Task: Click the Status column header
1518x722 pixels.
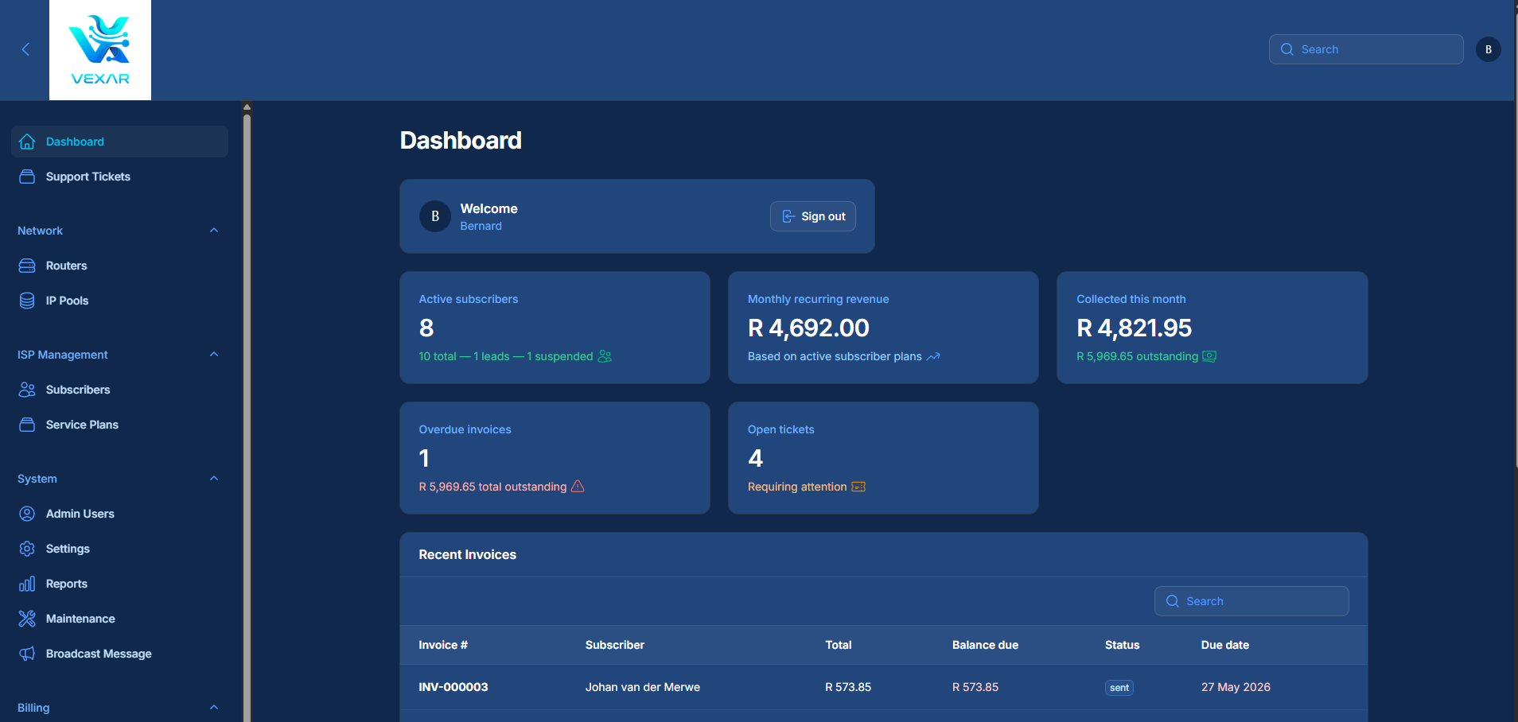Action: pyautogui.click(x=1122, y=645)
